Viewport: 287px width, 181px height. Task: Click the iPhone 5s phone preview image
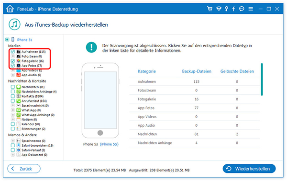click(x=100, y=101)
